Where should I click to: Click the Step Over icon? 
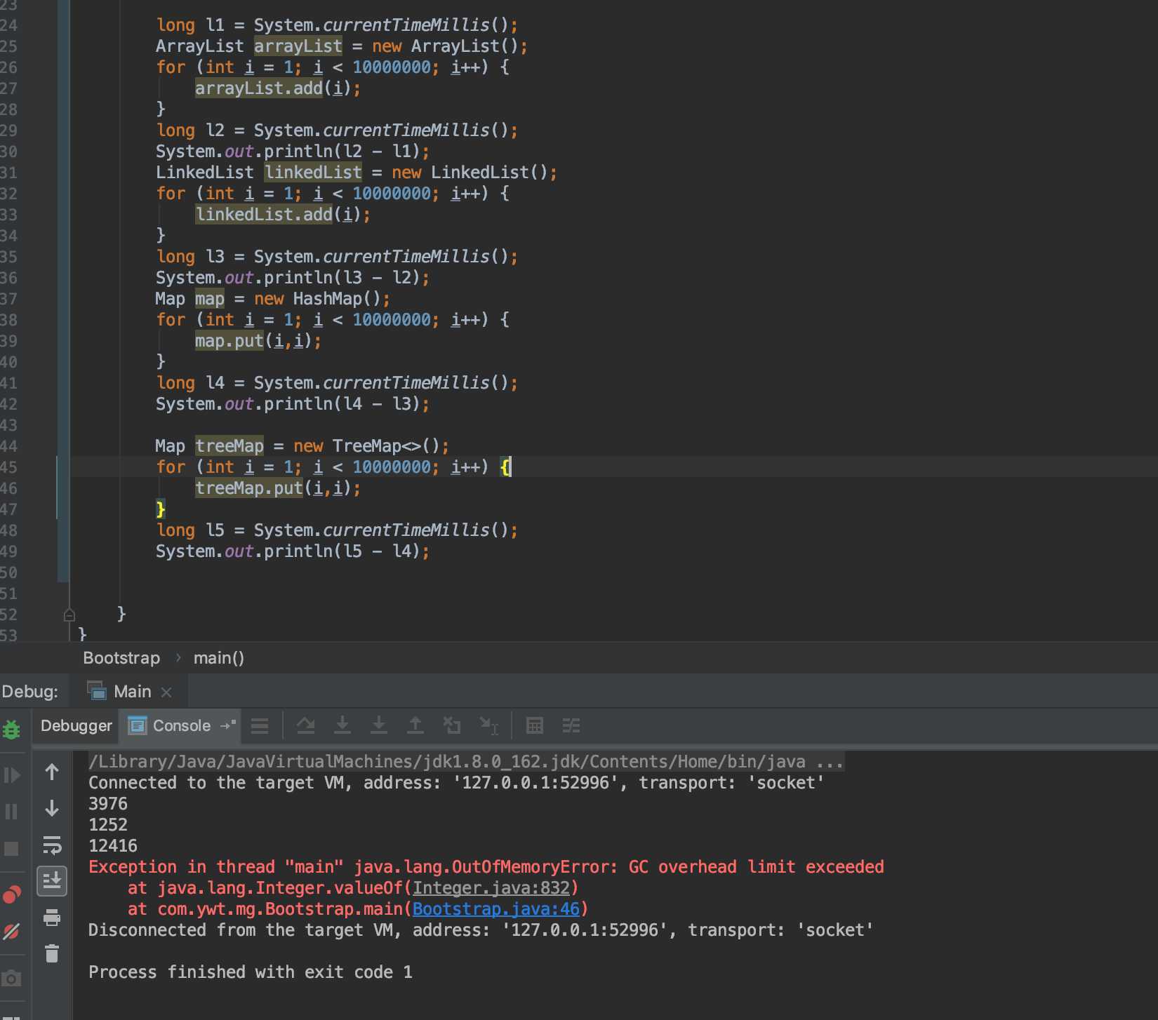pyautogui.click(x=306, y=726)
